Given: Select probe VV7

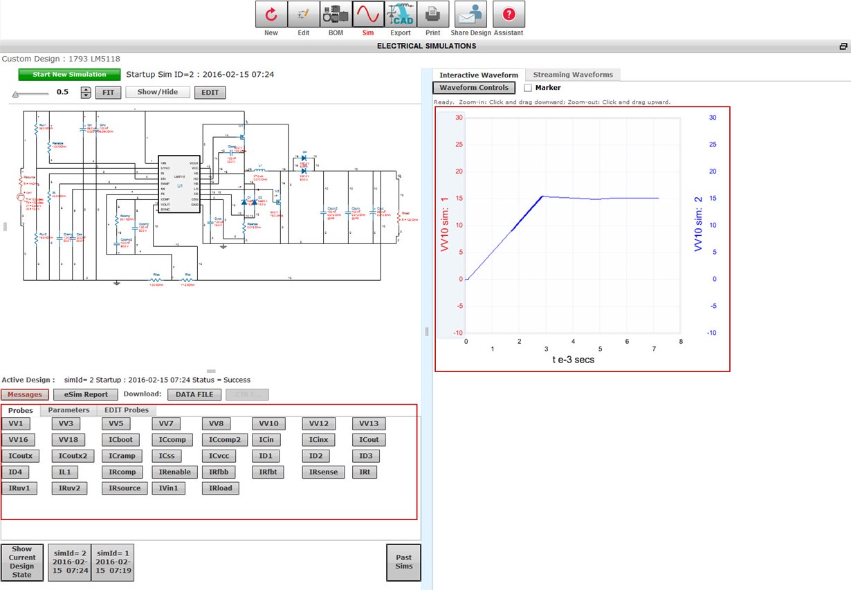Looking at the screenshot, I should pos(166,424).
